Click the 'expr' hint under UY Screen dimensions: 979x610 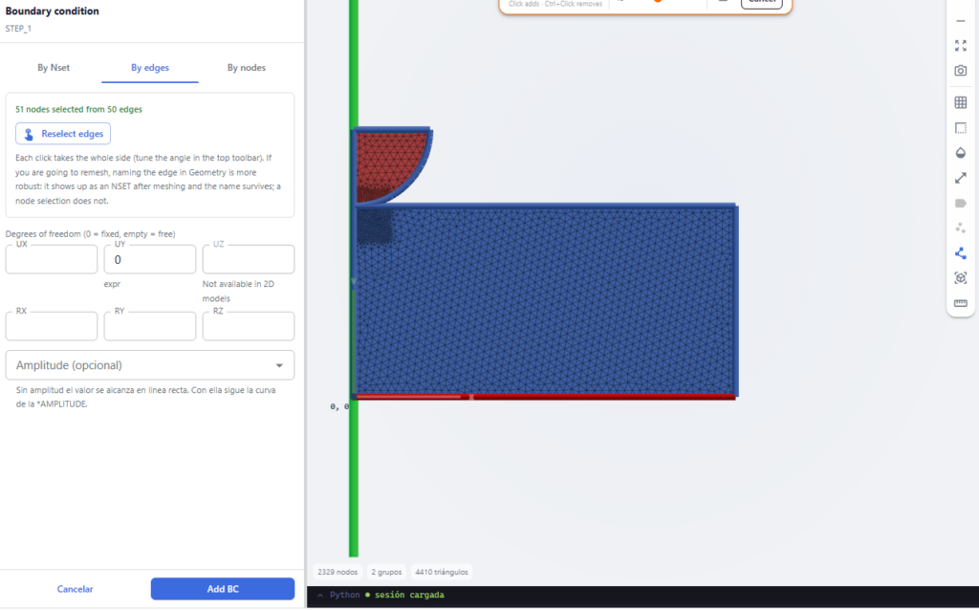pyautogui.click(x=113, y=284)
